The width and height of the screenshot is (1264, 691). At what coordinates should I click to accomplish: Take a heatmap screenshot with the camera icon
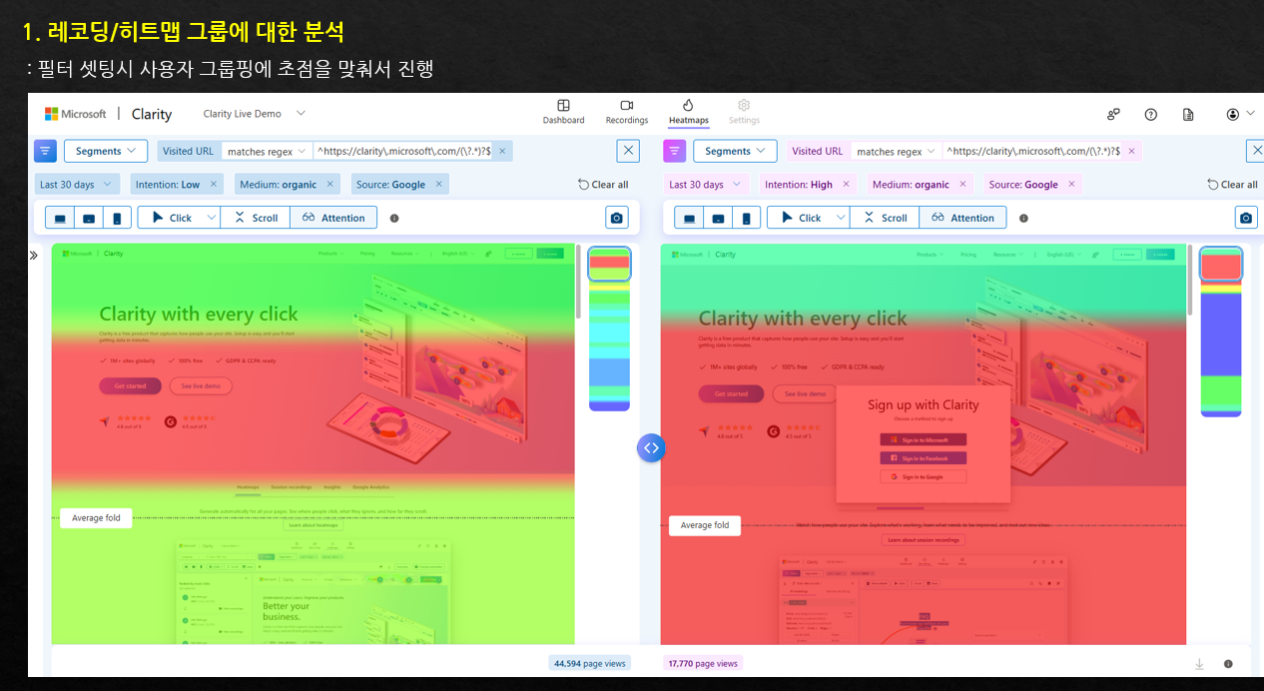(x=617, y=217)
